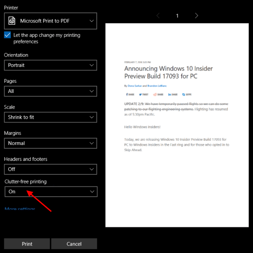Click the UPDATE 2/9 text in preview

point(134,104)
